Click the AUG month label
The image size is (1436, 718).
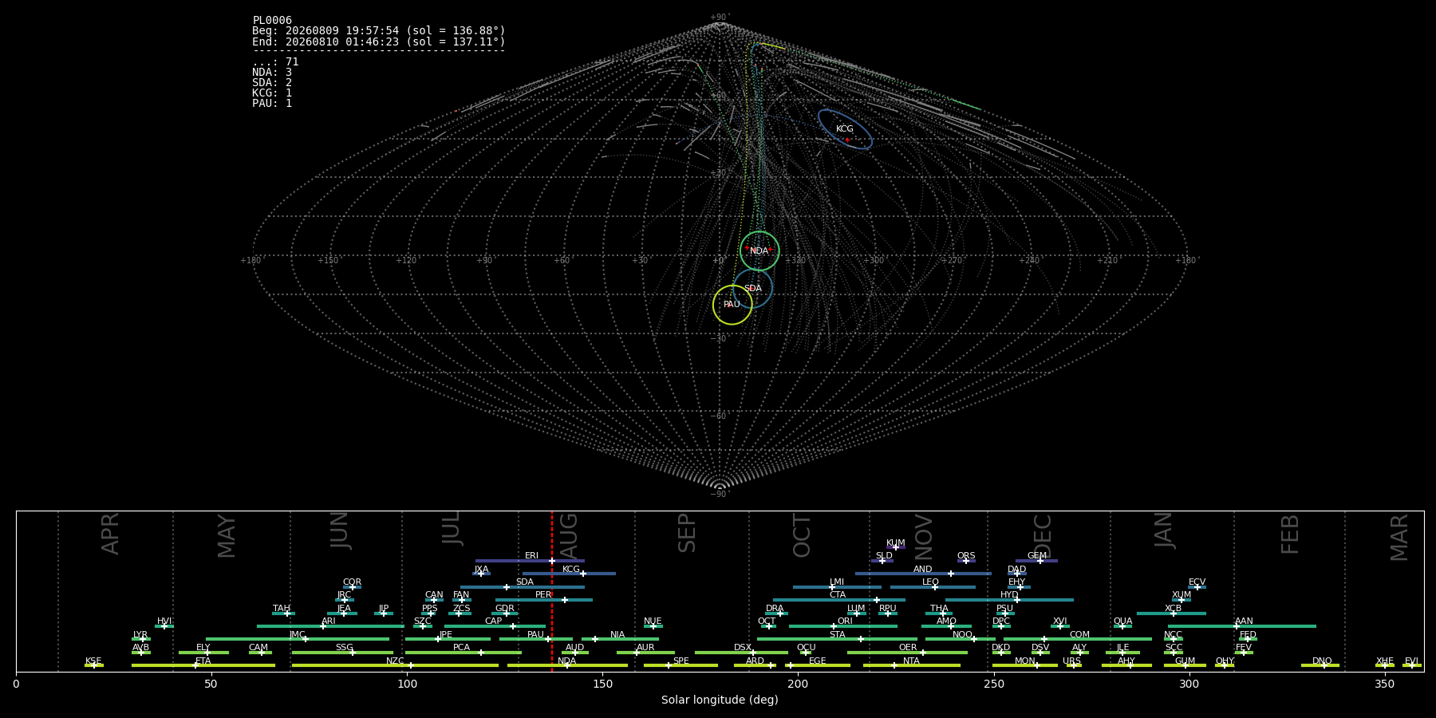point(569,536)
